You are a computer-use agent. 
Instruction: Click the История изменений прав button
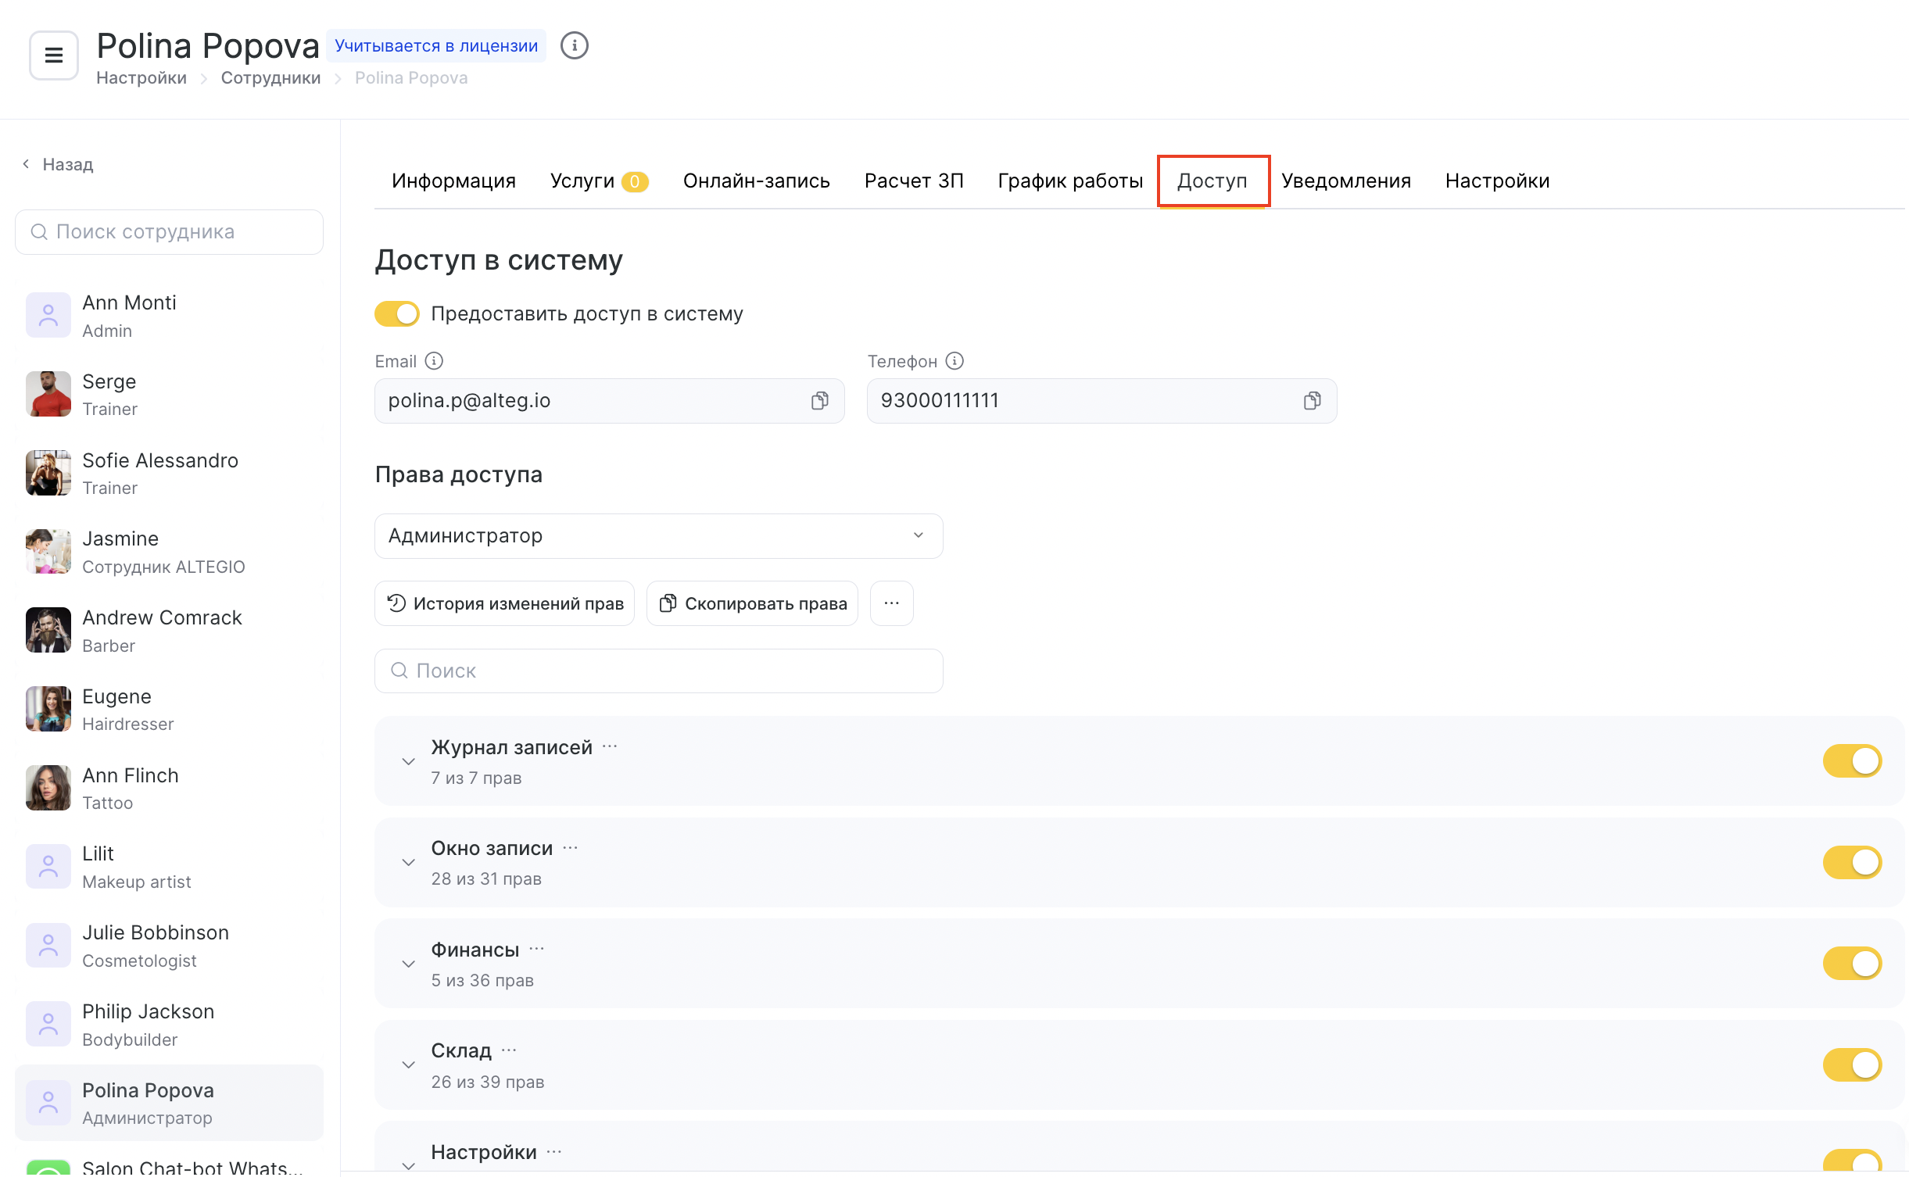click(505, 603)
